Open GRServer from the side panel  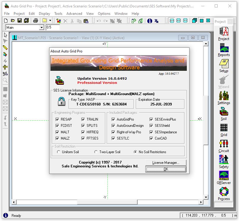tap(224, 178)
